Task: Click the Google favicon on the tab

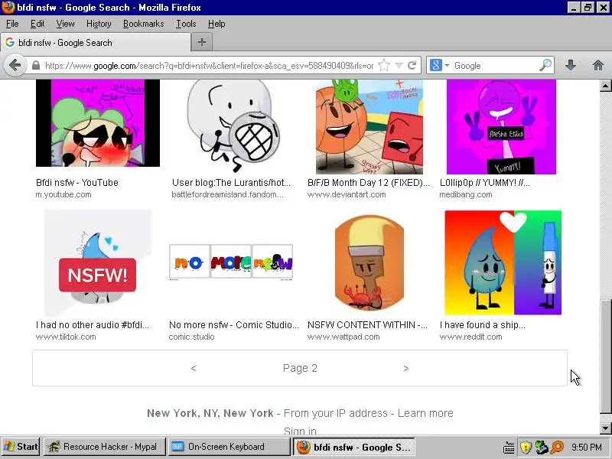Action: coord(10,42)
